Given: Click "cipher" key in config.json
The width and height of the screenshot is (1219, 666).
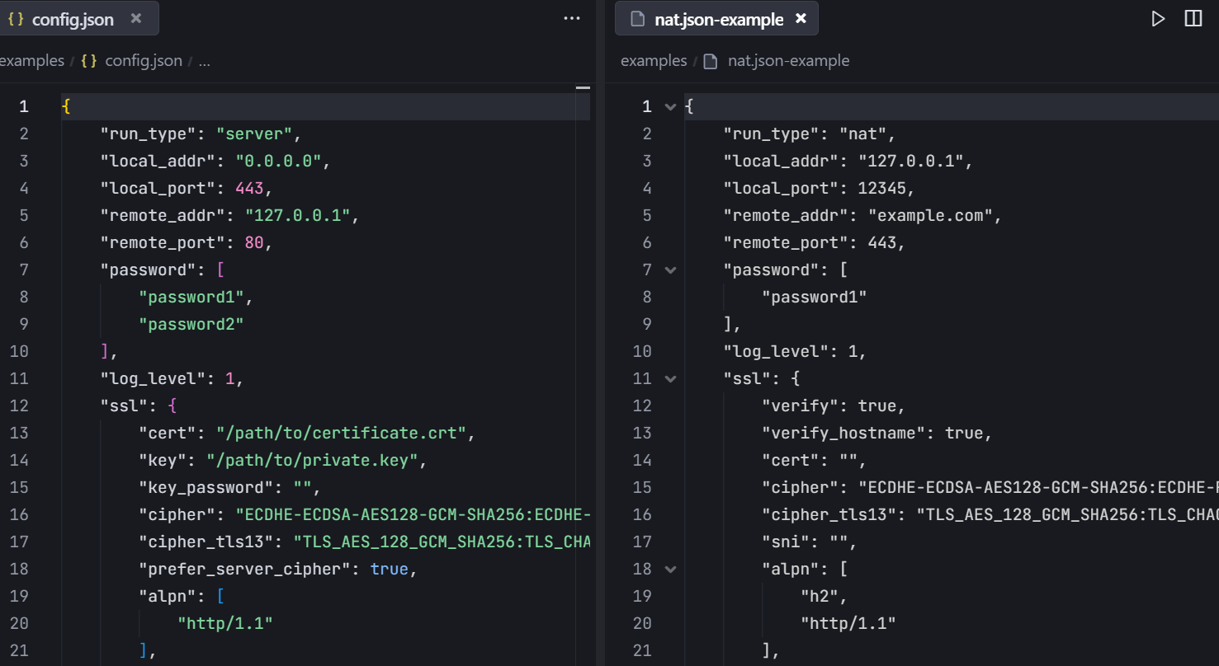Looking at the screenshot, I should pos(177,514).
